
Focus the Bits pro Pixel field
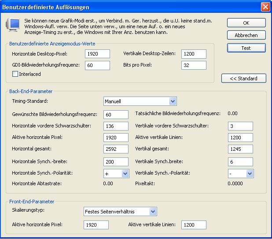pyautogui.click(x=194, y=65)
